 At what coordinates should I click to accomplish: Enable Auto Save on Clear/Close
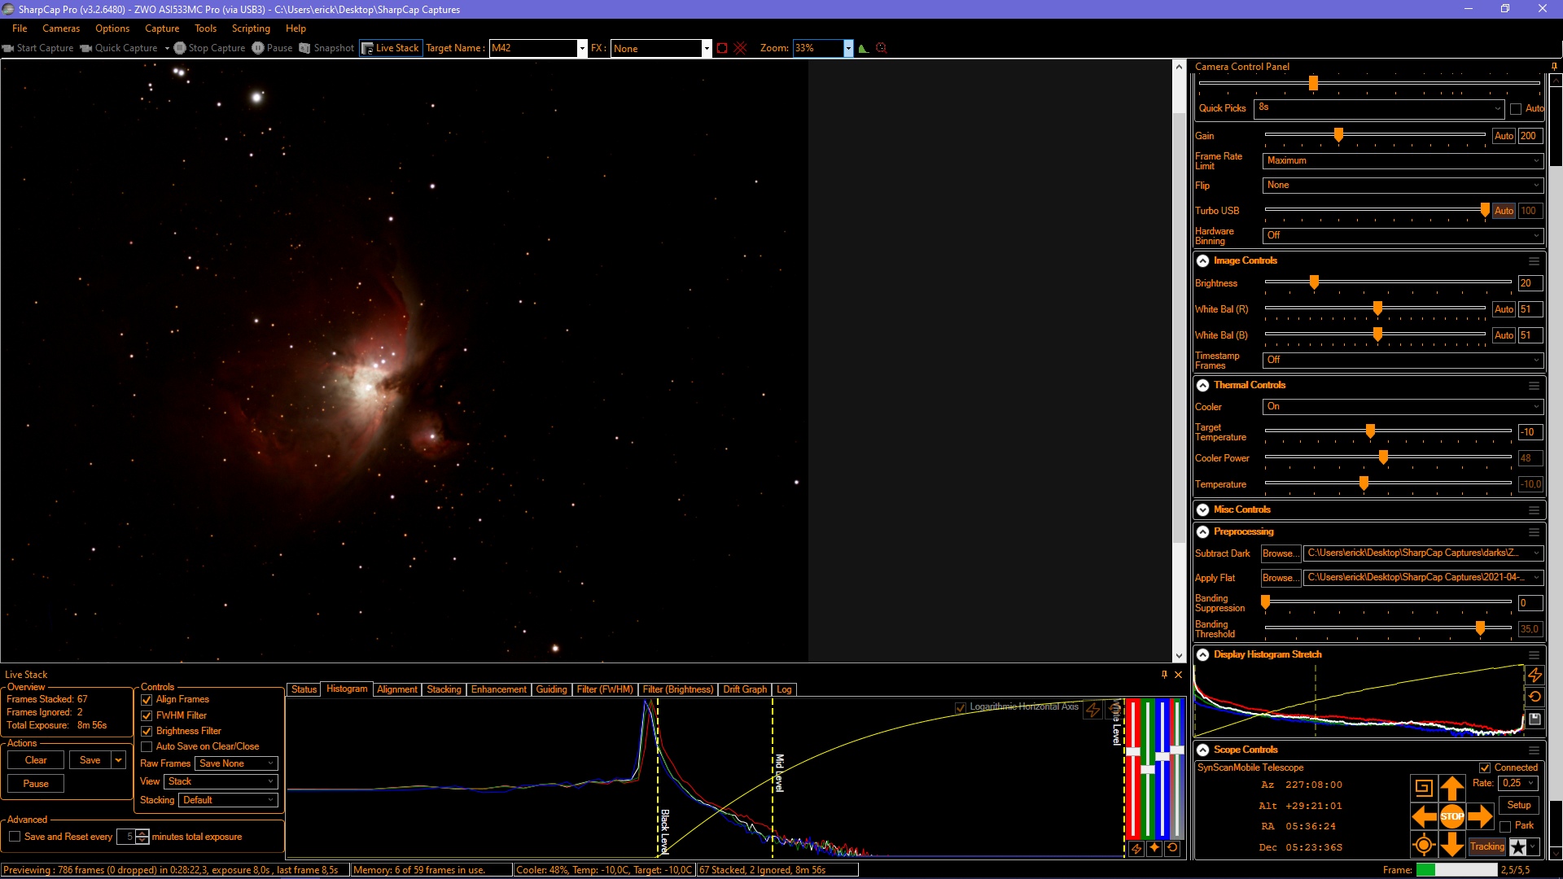(147, 746)
